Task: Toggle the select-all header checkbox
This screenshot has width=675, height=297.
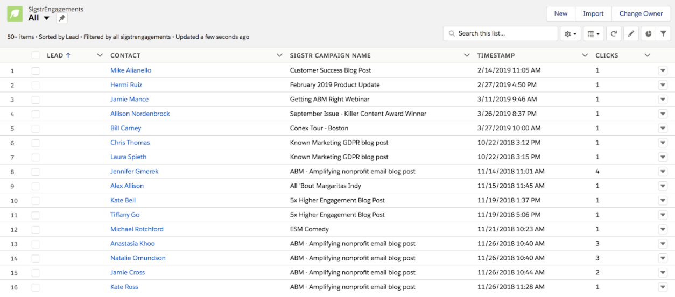Action: coord(36,55)
